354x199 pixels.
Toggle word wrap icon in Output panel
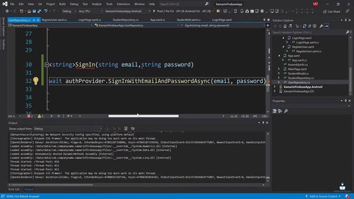coord(133,129)
